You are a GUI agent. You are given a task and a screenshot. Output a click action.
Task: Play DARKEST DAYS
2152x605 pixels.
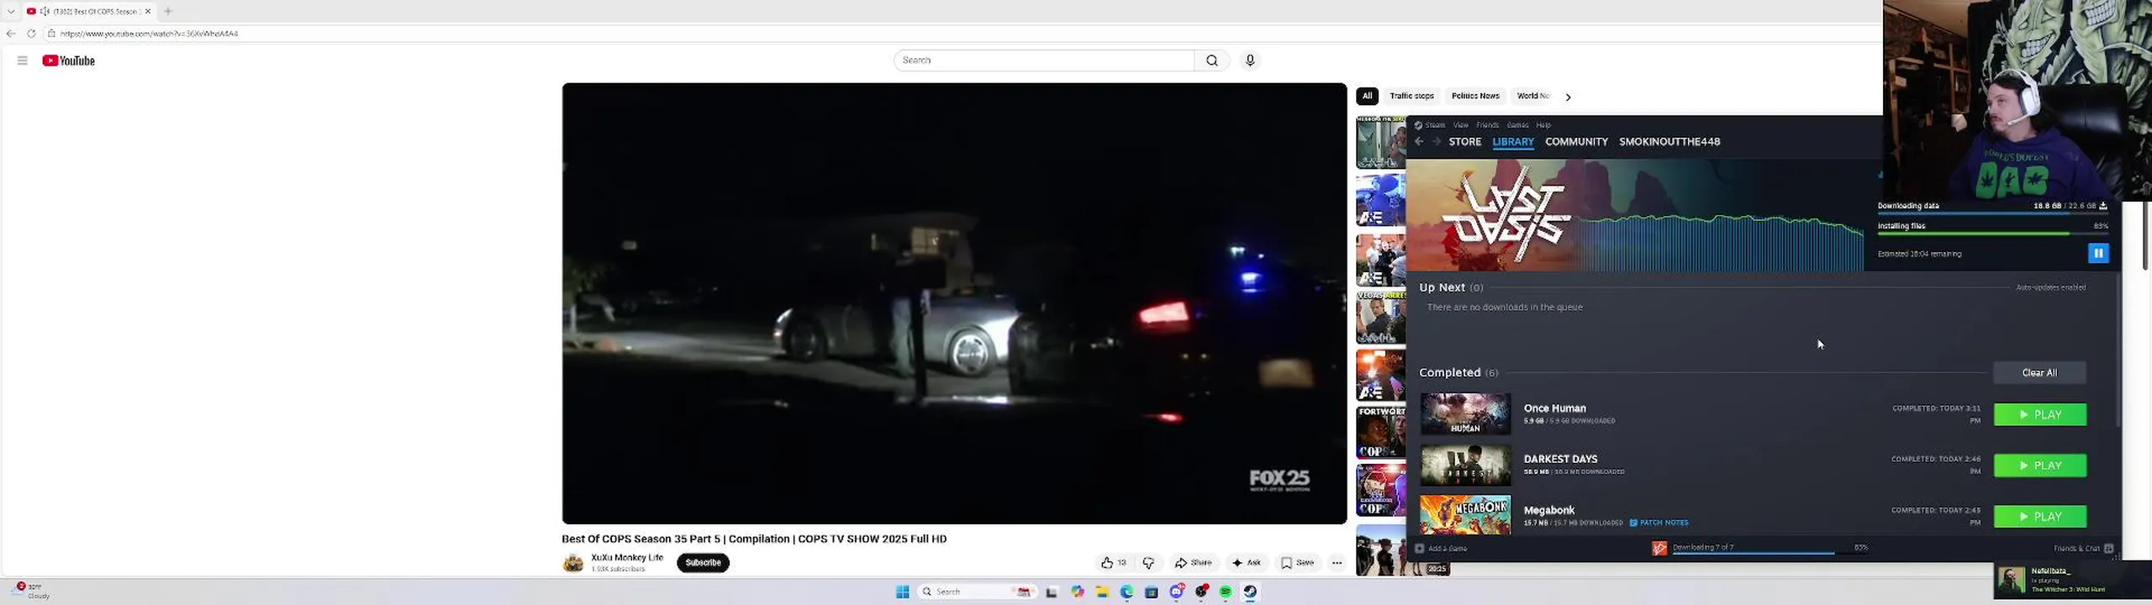tap(2040, 466)
